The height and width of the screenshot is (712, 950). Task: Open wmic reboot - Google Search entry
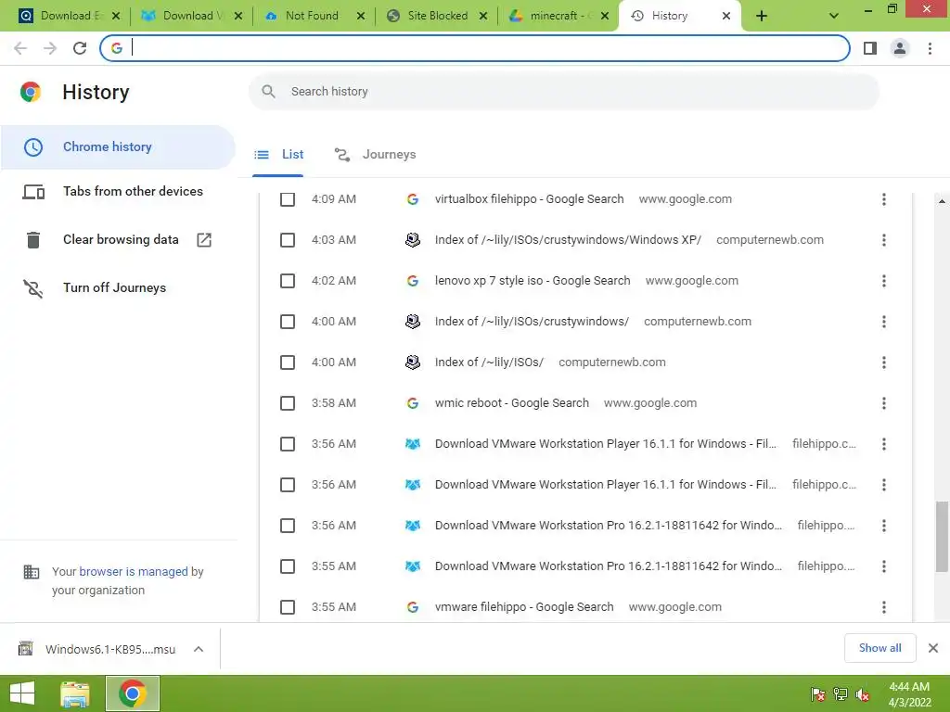point(511,403)
